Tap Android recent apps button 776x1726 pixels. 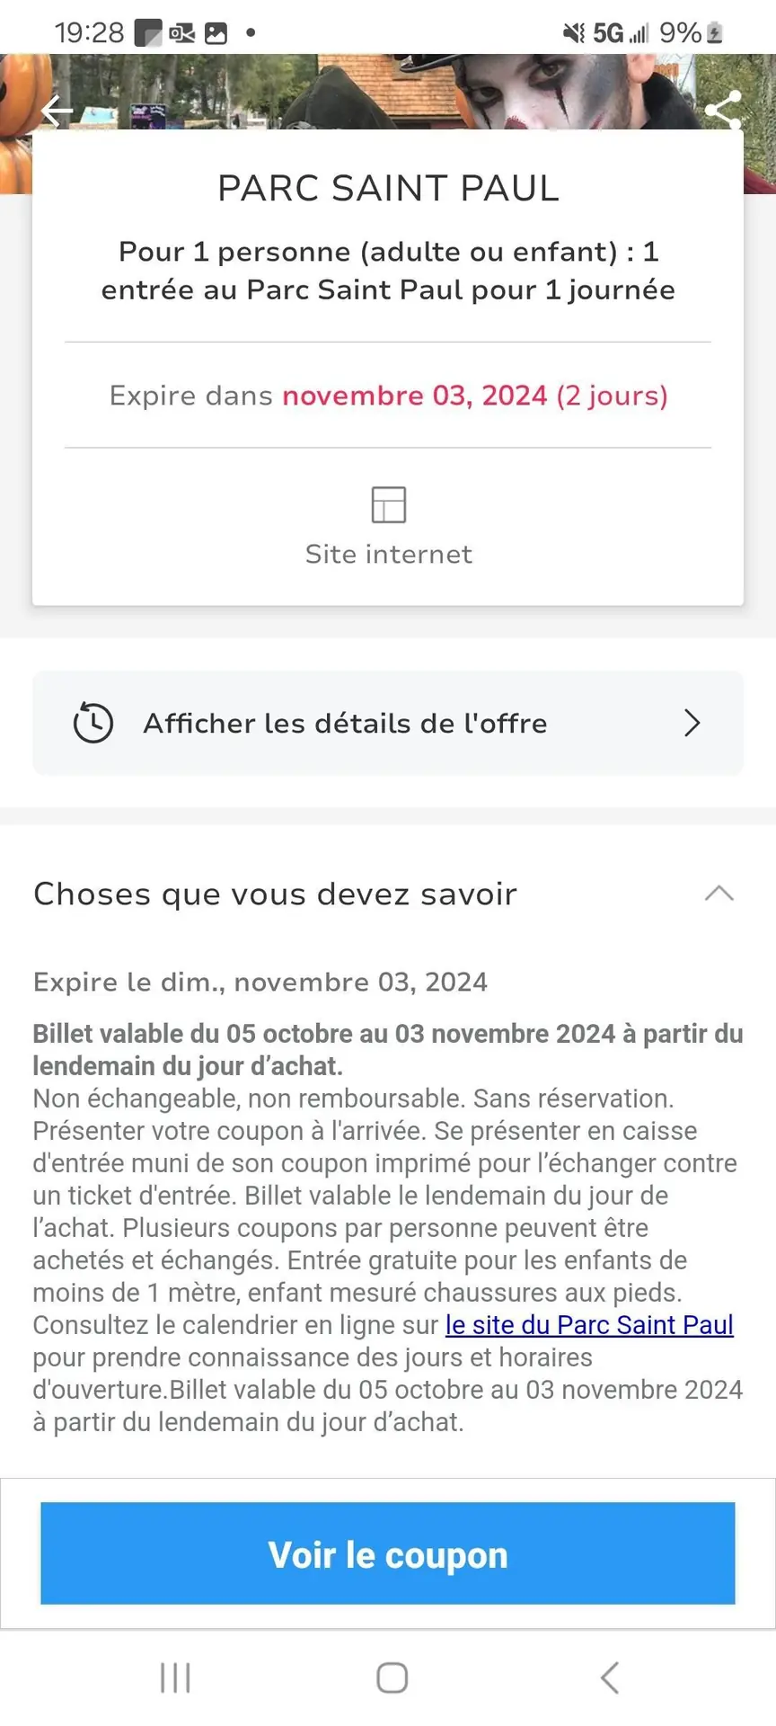tap(175, 1677)
